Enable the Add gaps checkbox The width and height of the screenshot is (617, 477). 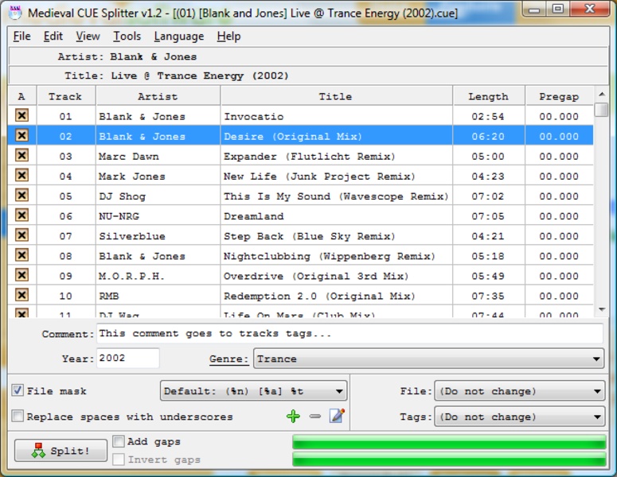coord(119,441)
